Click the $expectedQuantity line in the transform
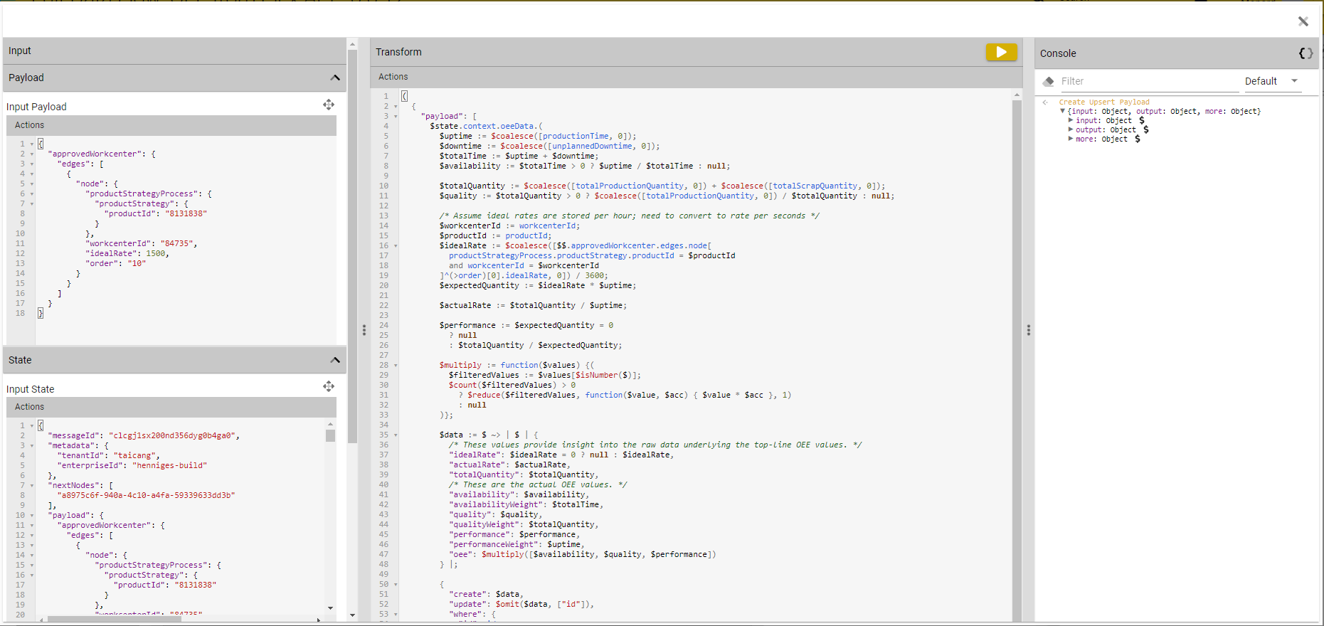The width and height of the screenshot is (1324, 626). click(538, 285)
